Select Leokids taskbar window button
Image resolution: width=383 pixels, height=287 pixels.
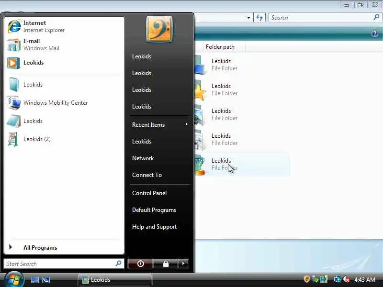point(115,280)
